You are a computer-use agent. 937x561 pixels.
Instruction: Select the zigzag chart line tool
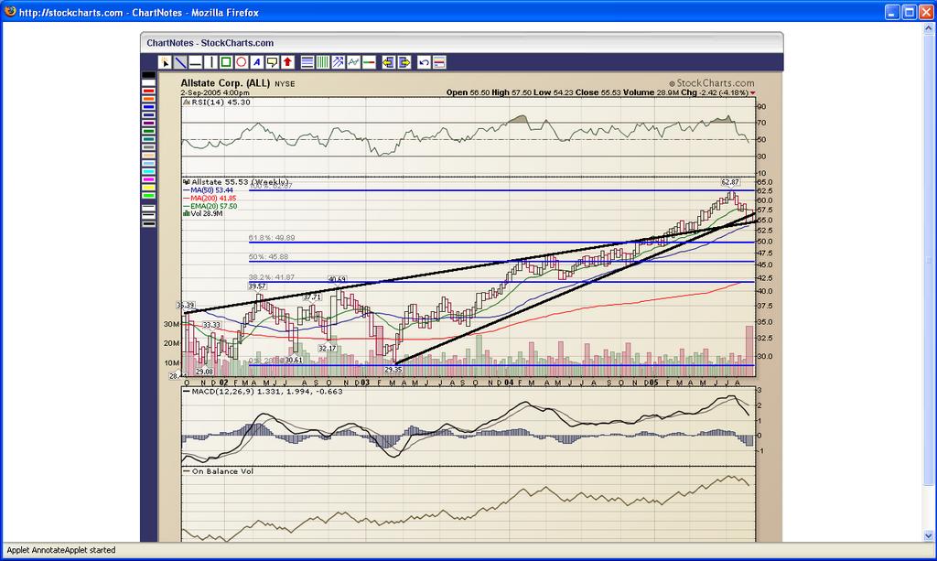coord(354,62)
